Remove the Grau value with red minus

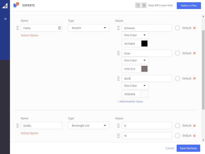pyautogui.click(x=194, y=53)
